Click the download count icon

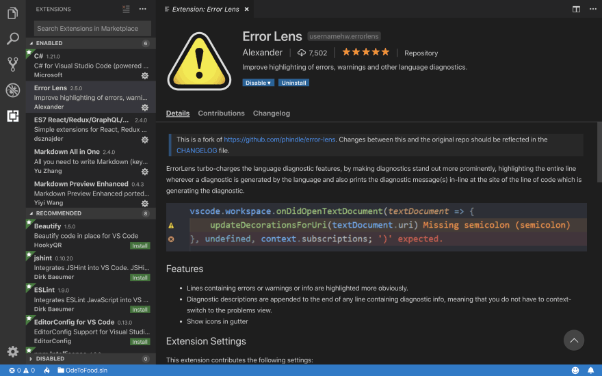pos(302,53)
